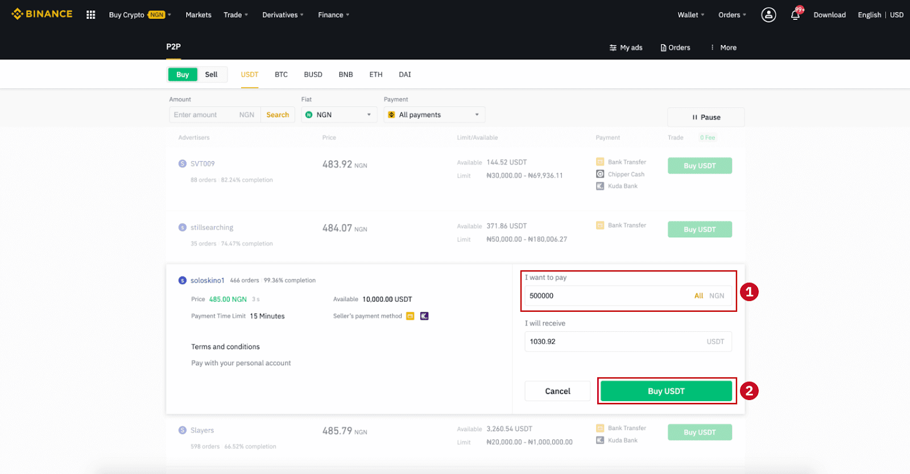Expand the top-bar Orders dropdown
The image size is (910, 474).
[x=732, y=15]
